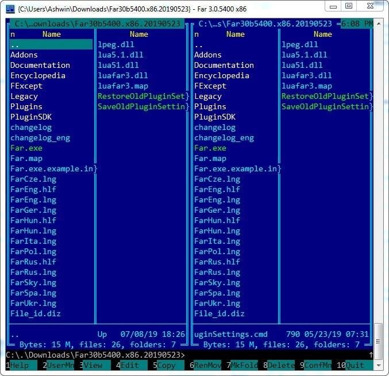Select FarIta.lng in right panel
The width and height of the screenshot is (389, 376).
point(217,241)
